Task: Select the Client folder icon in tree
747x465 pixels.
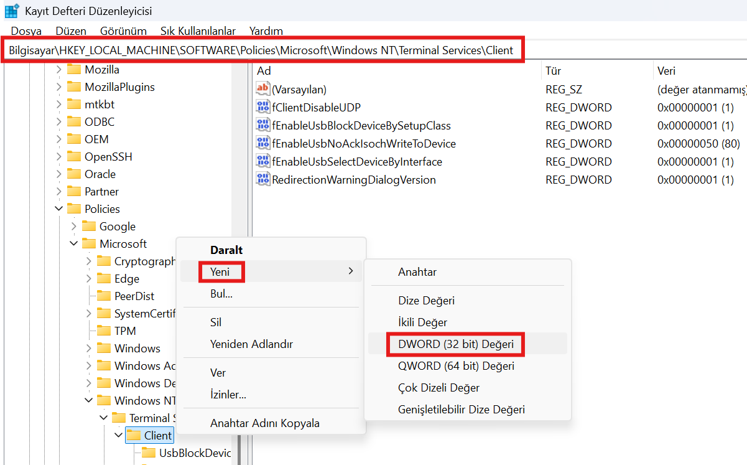Action: tap(134, 436)
